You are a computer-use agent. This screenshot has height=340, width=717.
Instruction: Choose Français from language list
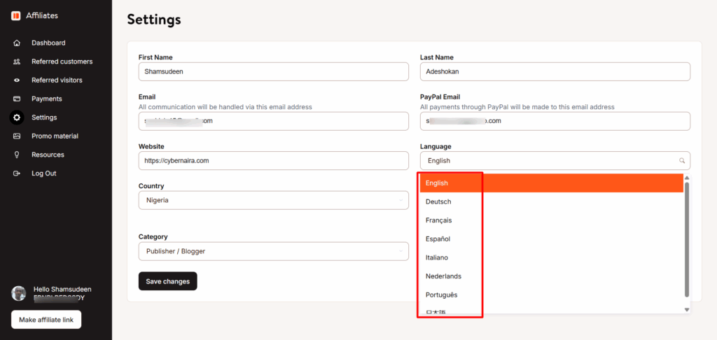[552, 220]
